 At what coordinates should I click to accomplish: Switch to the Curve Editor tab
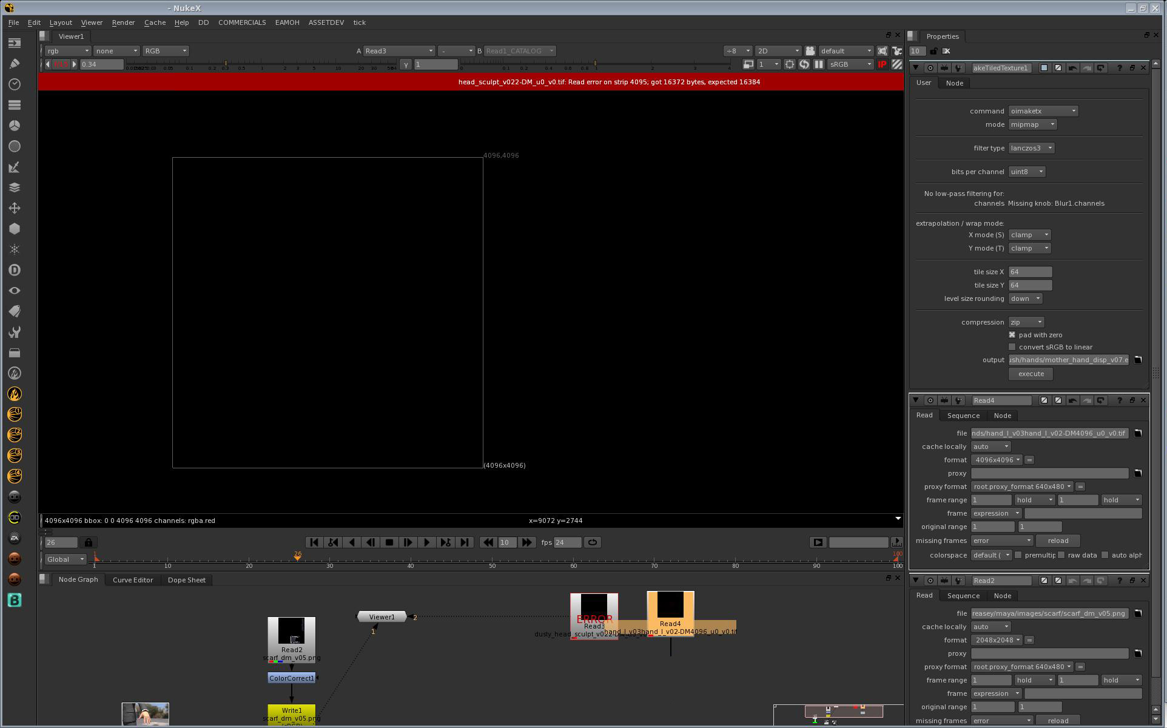133,580
